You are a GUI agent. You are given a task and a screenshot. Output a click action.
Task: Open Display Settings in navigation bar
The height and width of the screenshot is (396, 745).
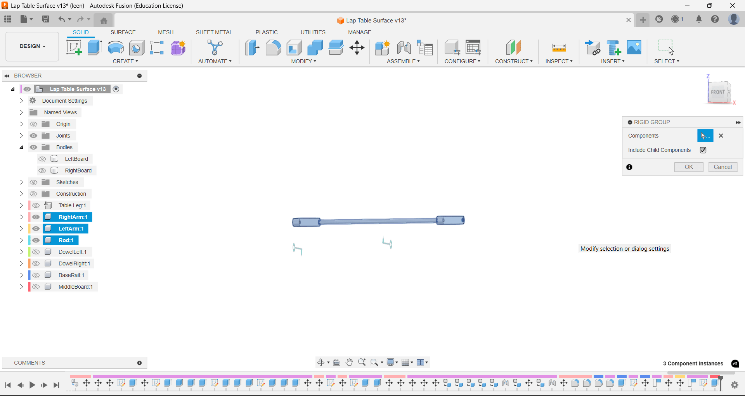pos(393,362)
